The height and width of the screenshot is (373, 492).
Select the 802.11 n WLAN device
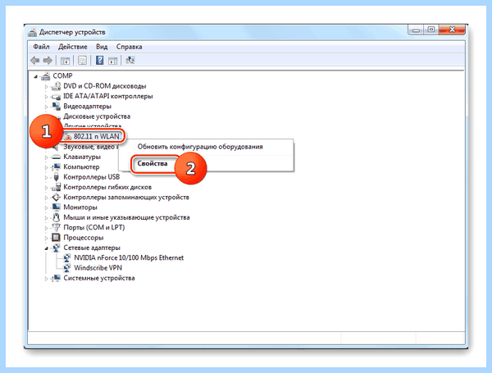coord(97,136)
